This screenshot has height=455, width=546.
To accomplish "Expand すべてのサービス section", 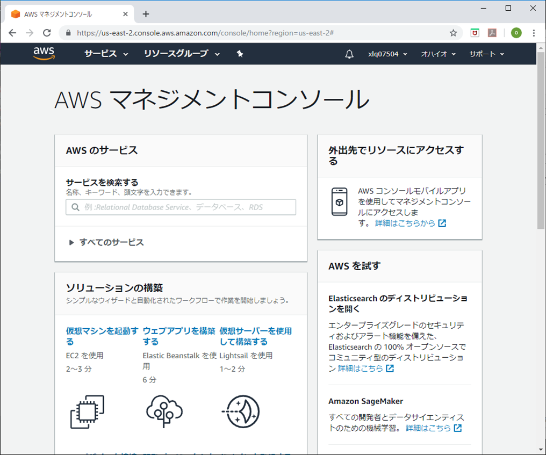I will (x=106, y=242).
